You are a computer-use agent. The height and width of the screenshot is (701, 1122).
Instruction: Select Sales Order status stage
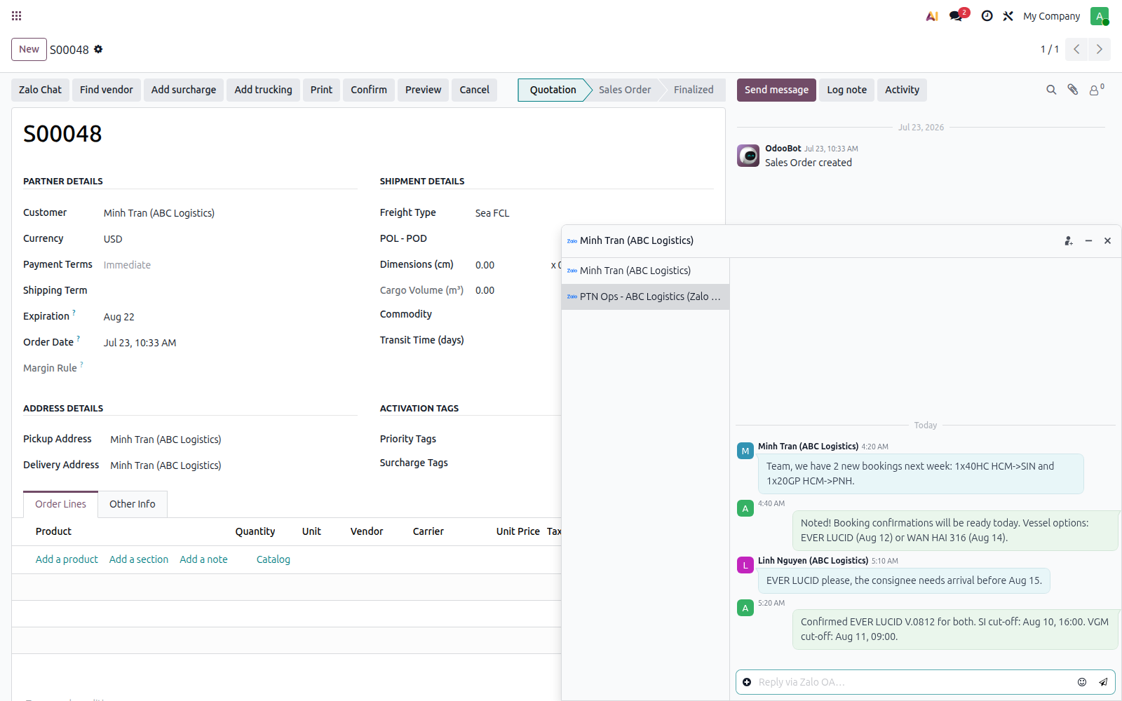pos(624,90)
